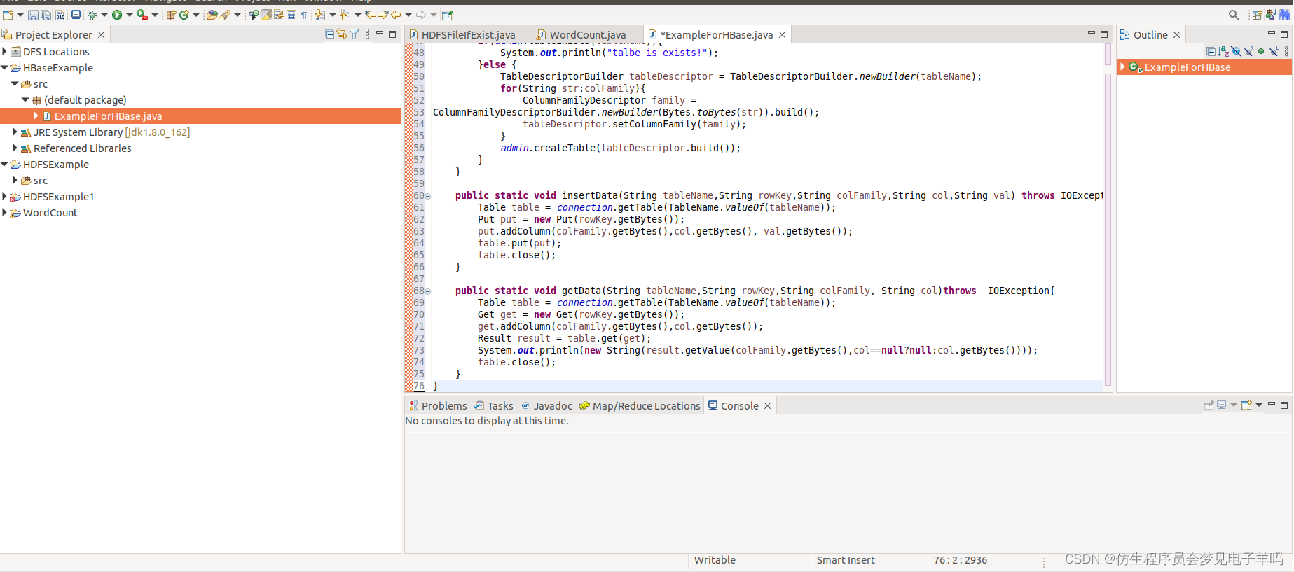Toggle Hide Static Members in Outline

click(1248, 51)
